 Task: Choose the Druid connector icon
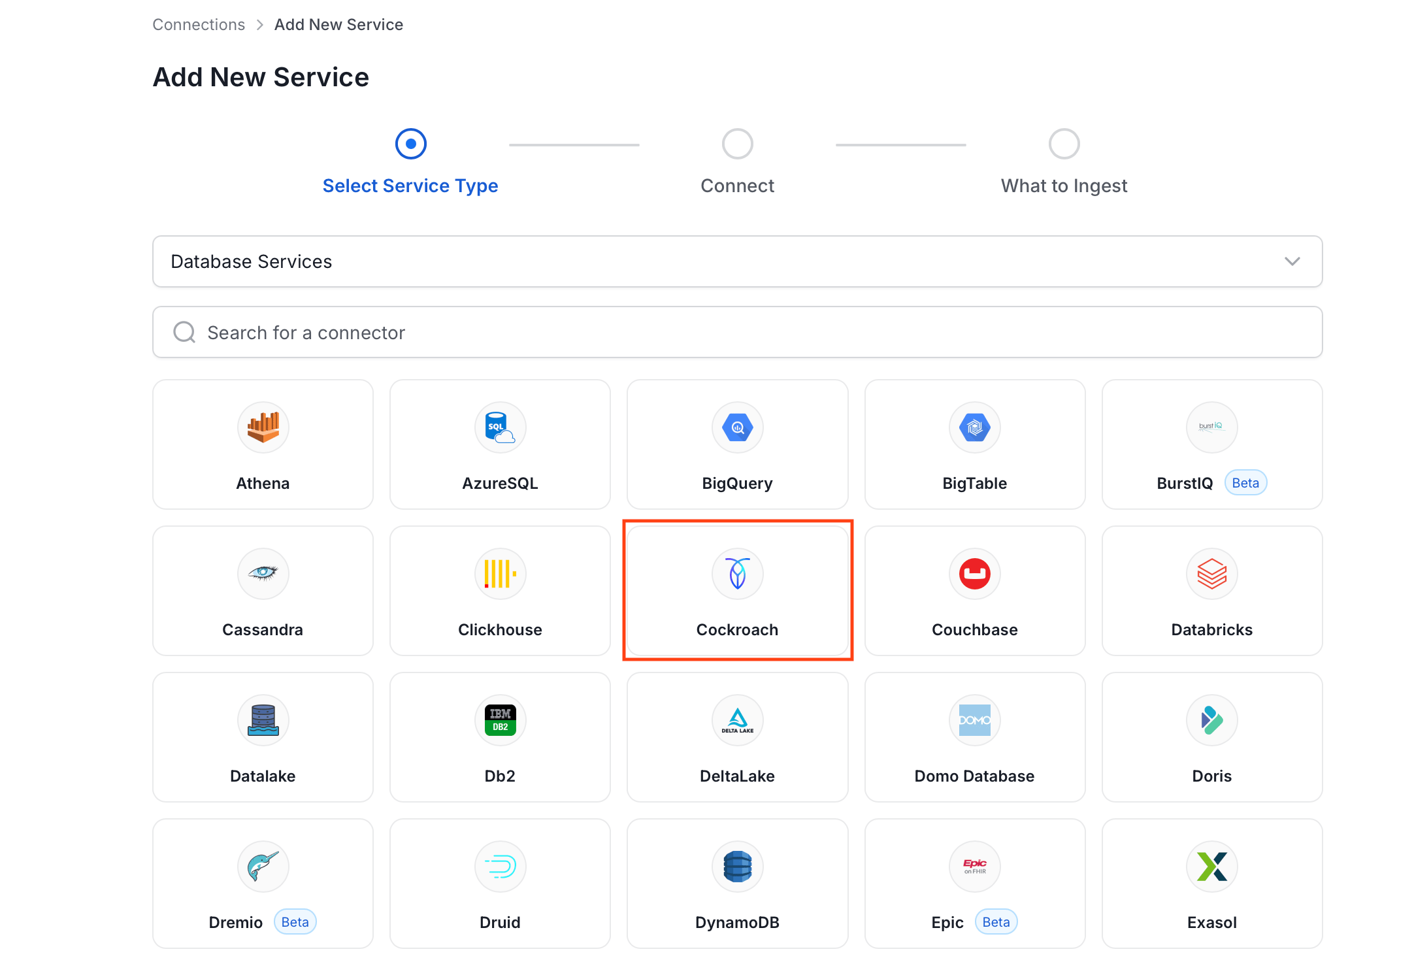tap(500, 867)
